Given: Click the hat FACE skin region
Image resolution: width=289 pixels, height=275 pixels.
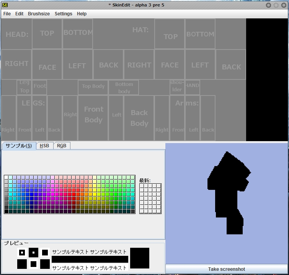Looking at the screenshot, I should coord(170,64).
